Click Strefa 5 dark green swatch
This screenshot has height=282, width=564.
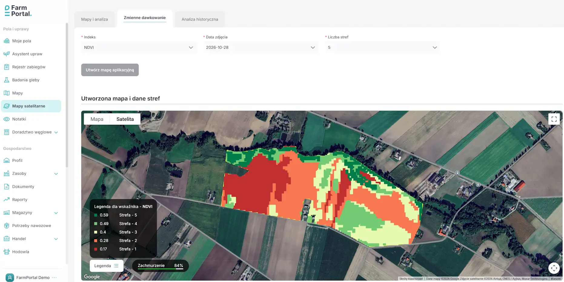click(96, 215)
